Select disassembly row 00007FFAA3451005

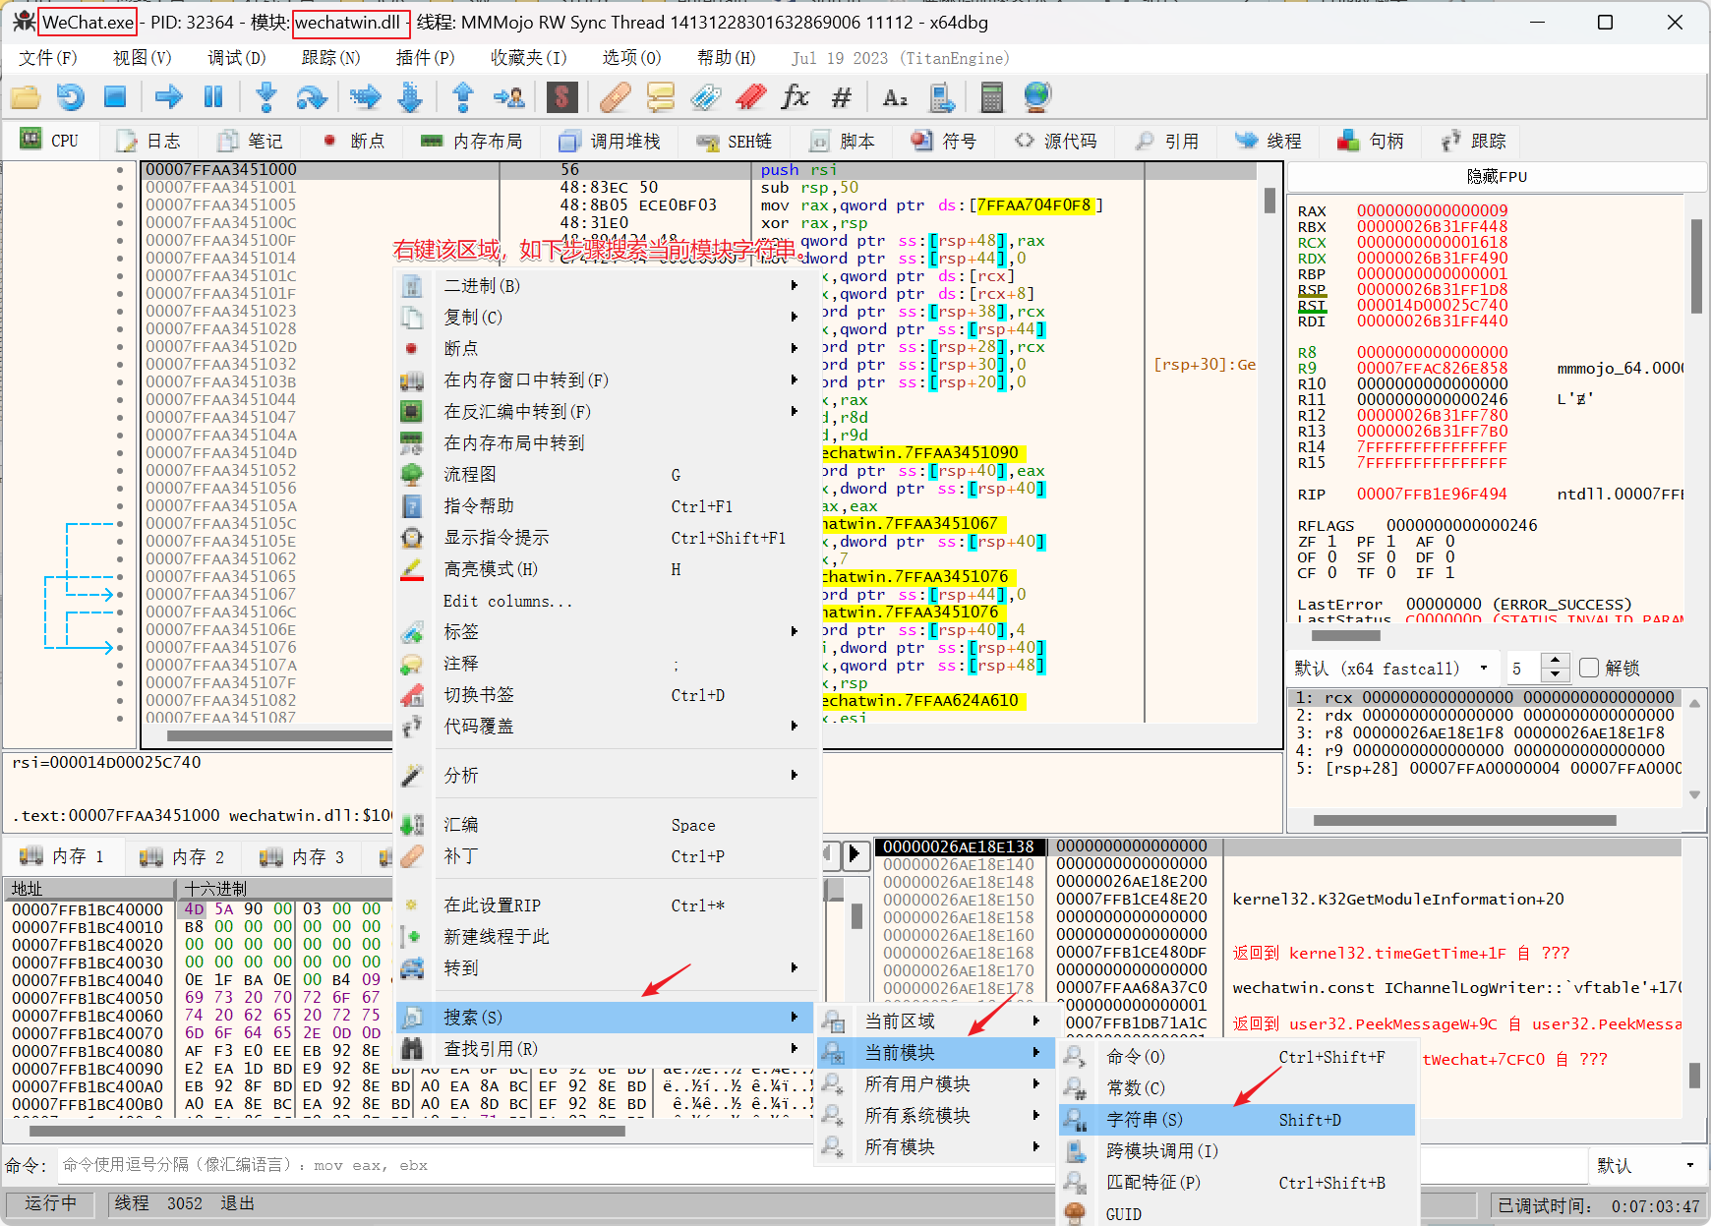(x=698, y=205)
